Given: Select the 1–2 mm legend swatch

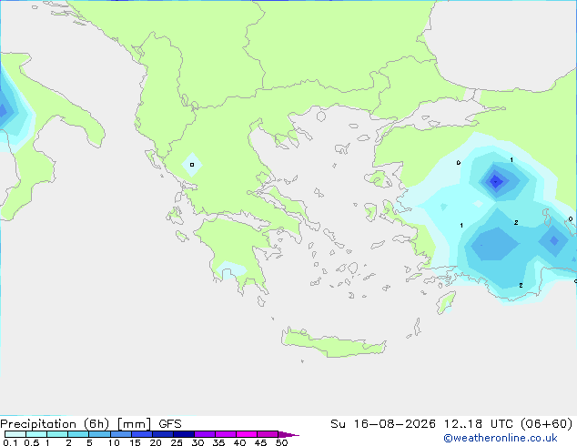Looking at the screenshot, I should pyautogui.click(x=57, y=434).
